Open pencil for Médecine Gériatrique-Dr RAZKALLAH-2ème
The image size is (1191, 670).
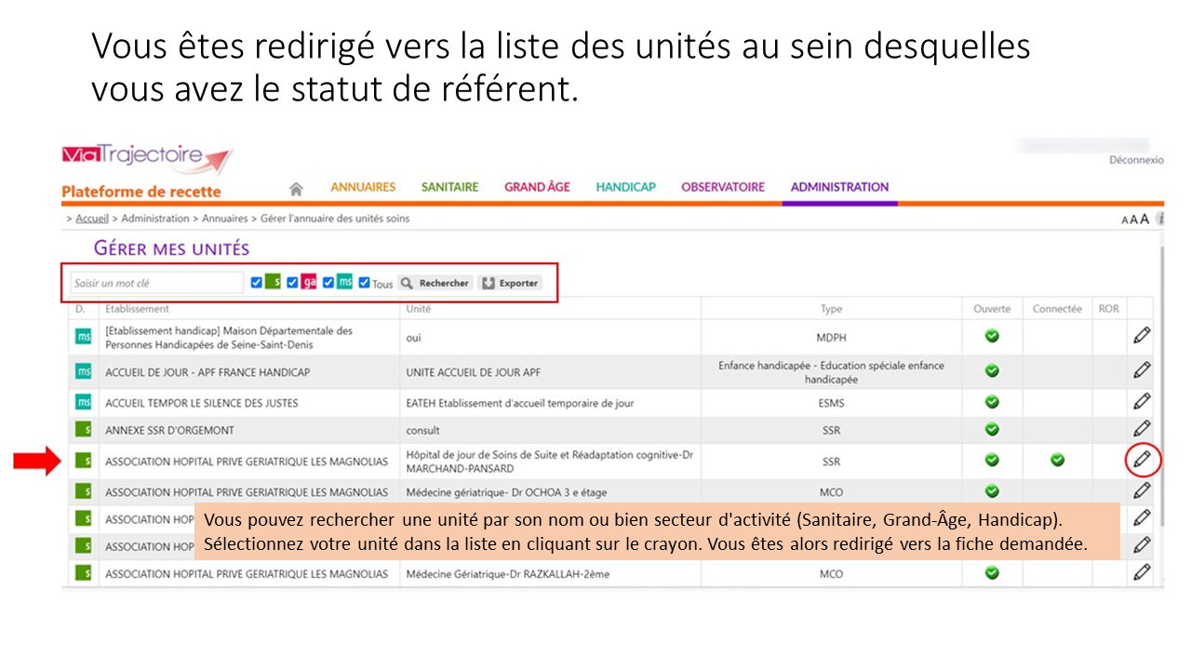(x=1142, y=572)
